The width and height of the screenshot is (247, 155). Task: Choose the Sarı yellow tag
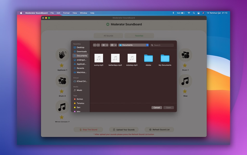tap(80, 108)
